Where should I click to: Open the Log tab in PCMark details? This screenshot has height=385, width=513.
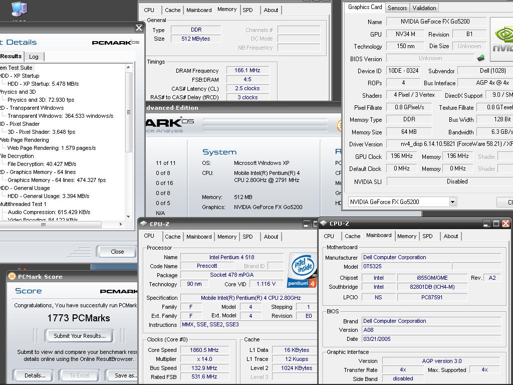tap(34, 57)
